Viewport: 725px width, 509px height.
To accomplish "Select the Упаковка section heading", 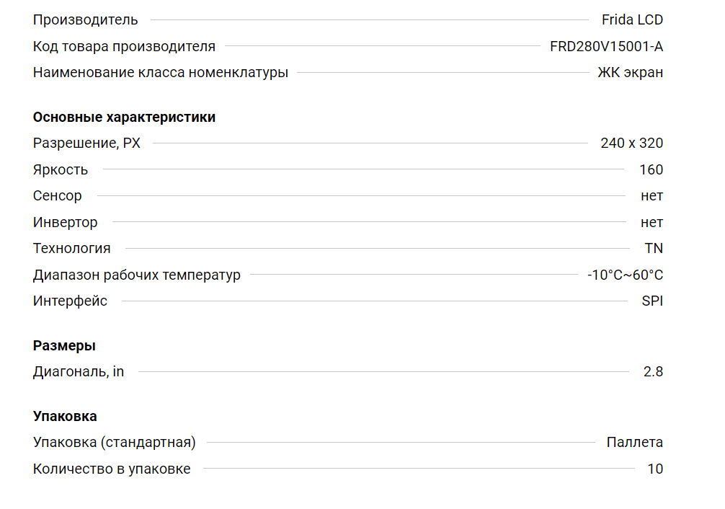I will click(65, 417).
